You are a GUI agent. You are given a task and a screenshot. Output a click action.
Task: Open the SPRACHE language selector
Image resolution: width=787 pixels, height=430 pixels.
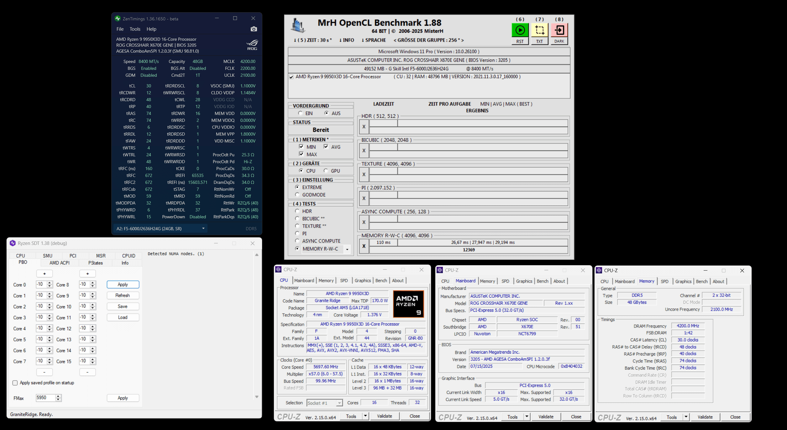click(374, 40)
